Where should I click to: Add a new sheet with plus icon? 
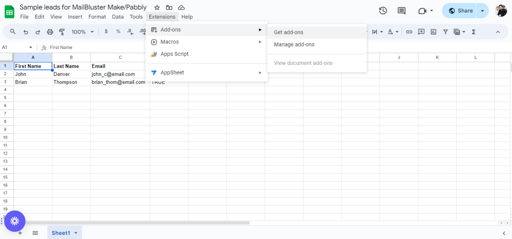pyautogui.click(x=20, y=233)
